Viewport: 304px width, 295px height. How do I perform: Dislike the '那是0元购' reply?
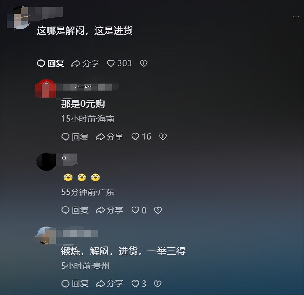click(x=163, y=137)
